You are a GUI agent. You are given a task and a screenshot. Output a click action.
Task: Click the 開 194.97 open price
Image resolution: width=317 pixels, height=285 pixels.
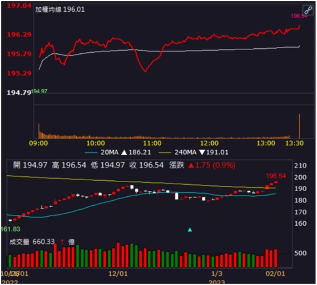(30, 165)
